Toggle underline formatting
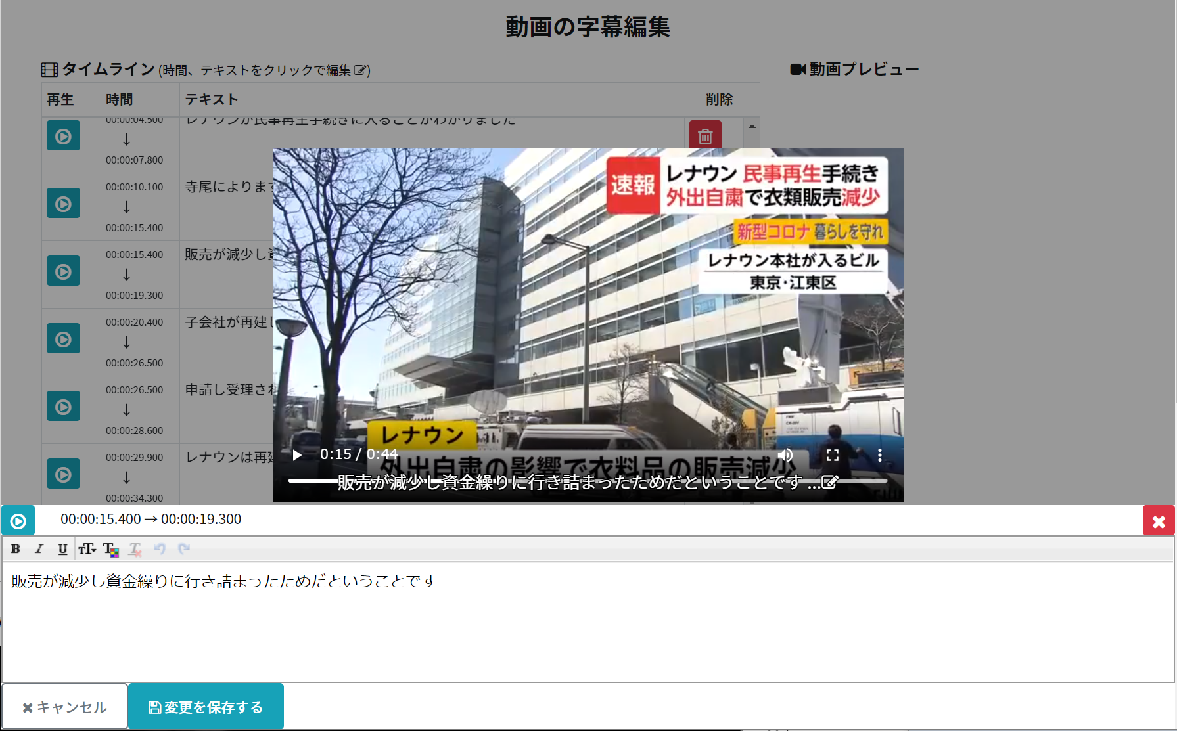Image resolution: width=1177 pixels, height=731 pixels. (62, 549)
